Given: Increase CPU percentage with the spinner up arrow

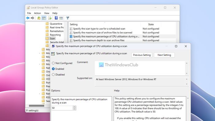Looking at the screenshot, I should tap(74, 107).
